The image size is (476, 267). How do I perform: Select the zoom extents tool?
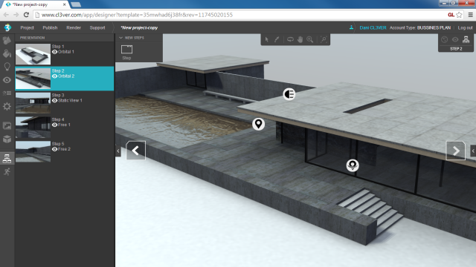pyautogui.click(x=324, y=39)
